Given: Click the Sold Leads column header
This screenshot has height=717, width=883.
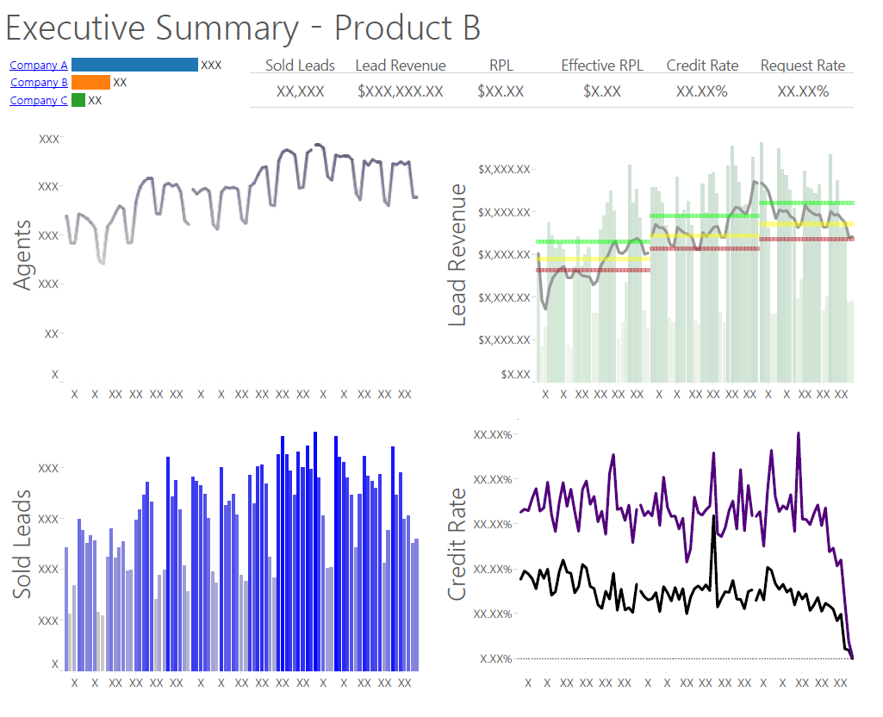Looking at the screenshot, I should pyautogui.click(x=300, y=65).
